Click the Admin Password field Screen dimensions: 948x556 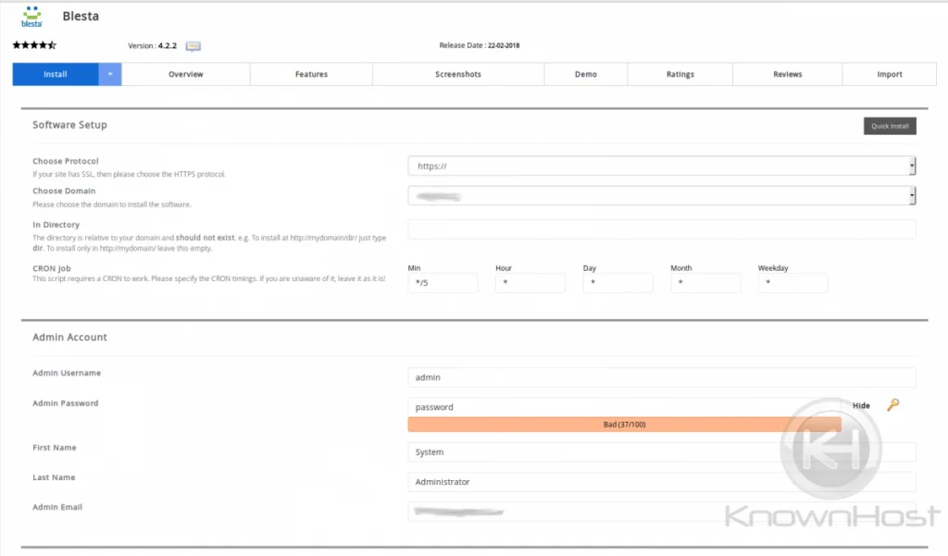tap(626, 407)
